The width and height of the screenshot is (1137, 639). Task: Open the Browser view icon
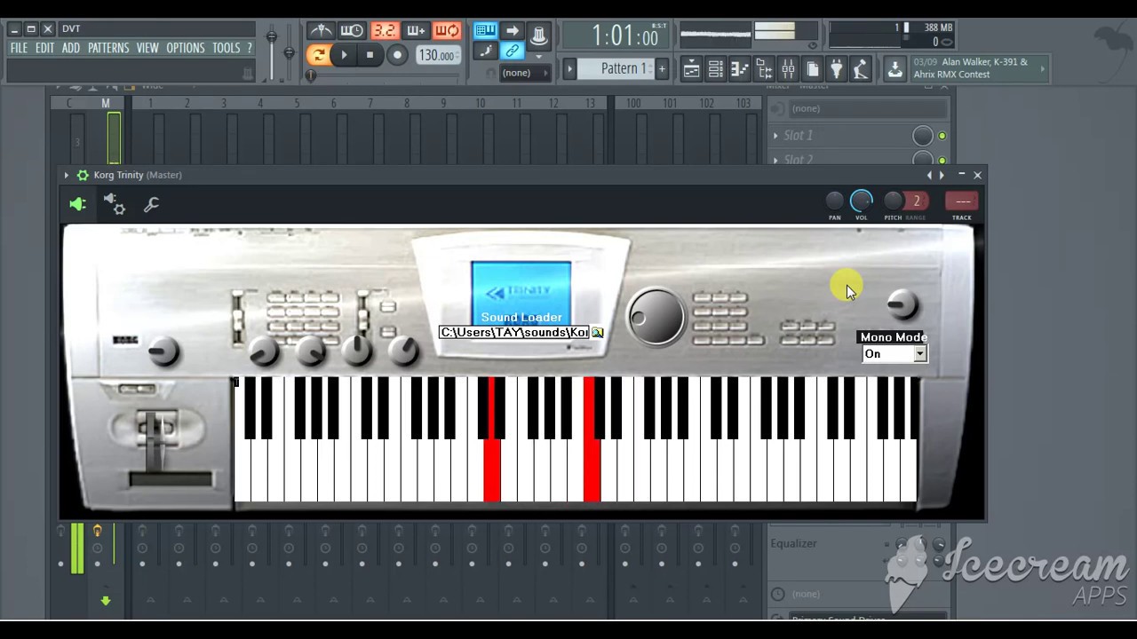[x=763, y=69]
